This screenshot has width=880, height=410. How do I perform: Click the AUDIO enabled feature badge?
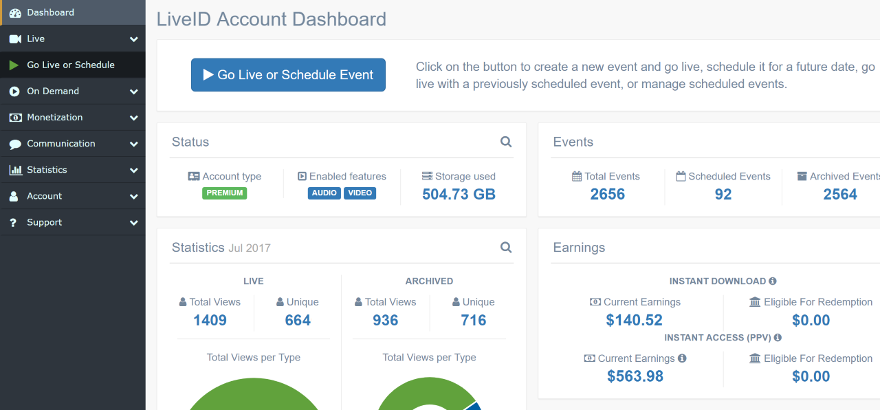324,193
